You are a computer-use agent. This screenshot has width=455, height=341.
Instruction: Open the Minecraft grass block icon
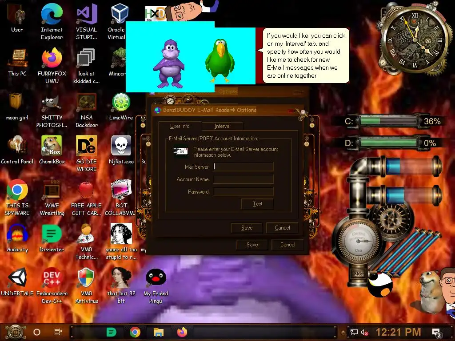pyautogui.click(x=118, y=62)
